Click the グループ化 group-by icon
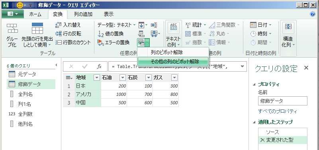319x150 pixels. pos(12,29)
